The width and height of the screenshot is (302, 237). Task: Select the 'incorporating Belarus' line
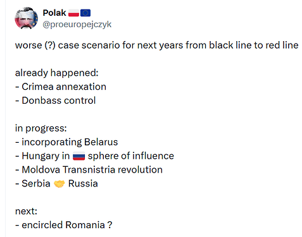[x=66, y=142]
